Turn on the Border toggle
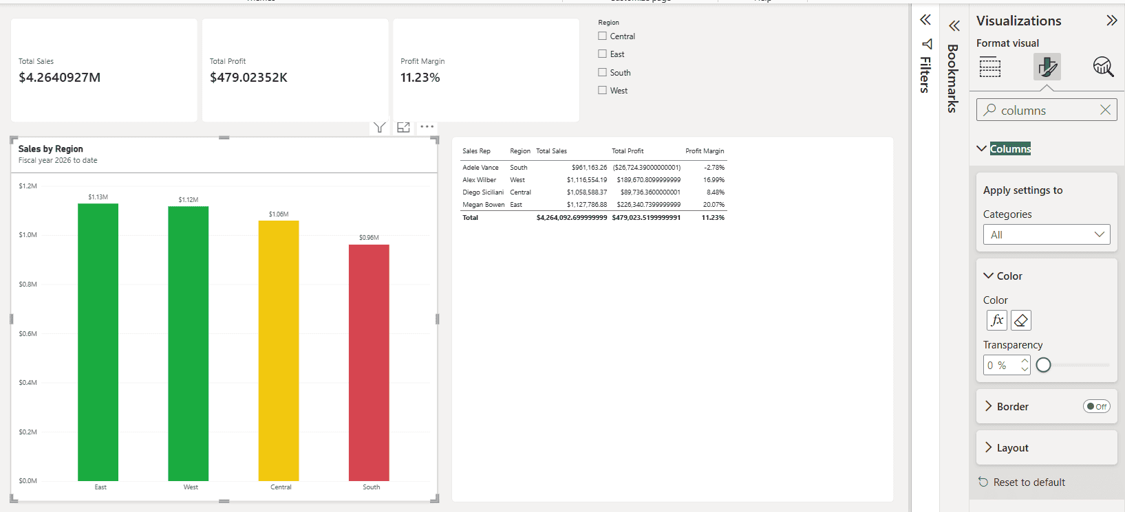1125x512 pixels. (1096, 406)
